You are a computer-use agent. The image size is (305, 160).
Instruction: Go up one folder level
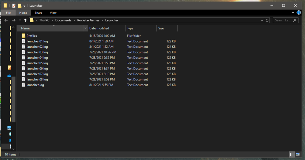coord(25,20)
